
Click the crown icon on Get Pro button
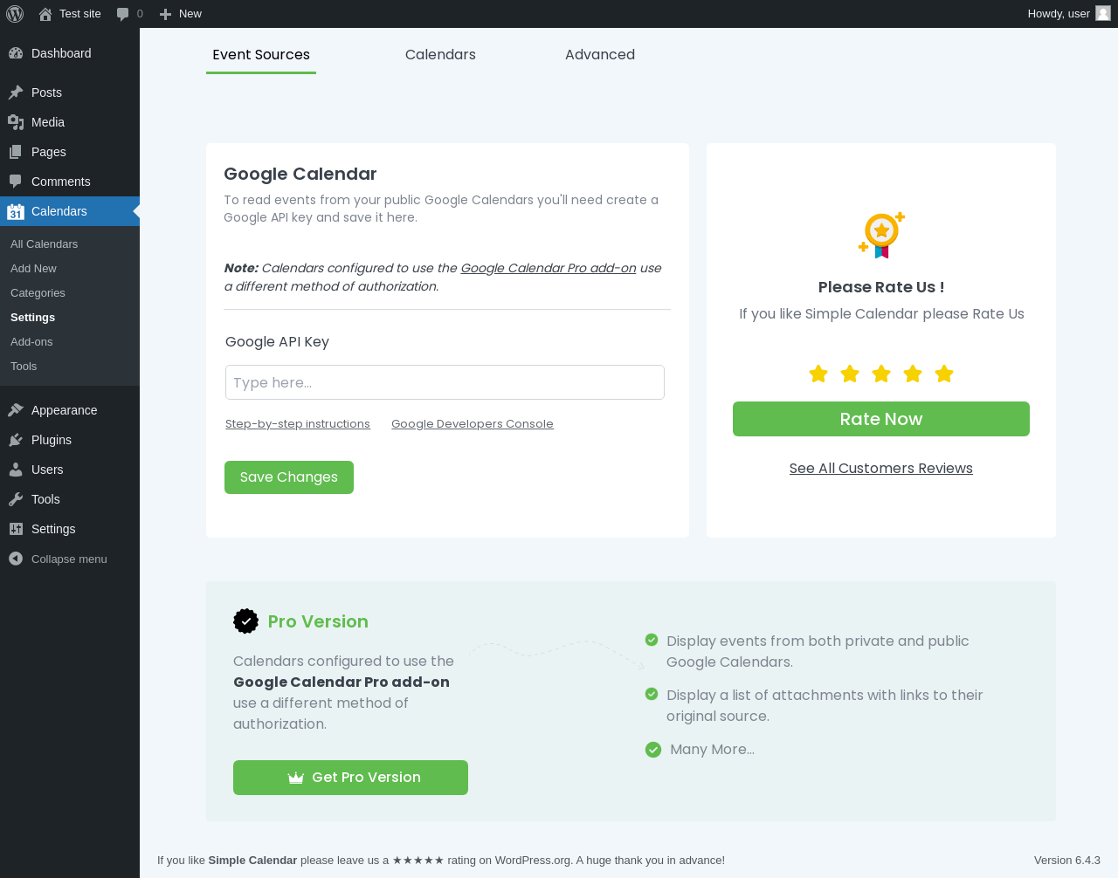(x=296, y=778)
